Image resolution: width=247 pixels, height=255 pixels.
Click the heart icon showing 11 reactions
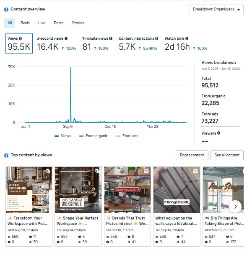point(30,237)
